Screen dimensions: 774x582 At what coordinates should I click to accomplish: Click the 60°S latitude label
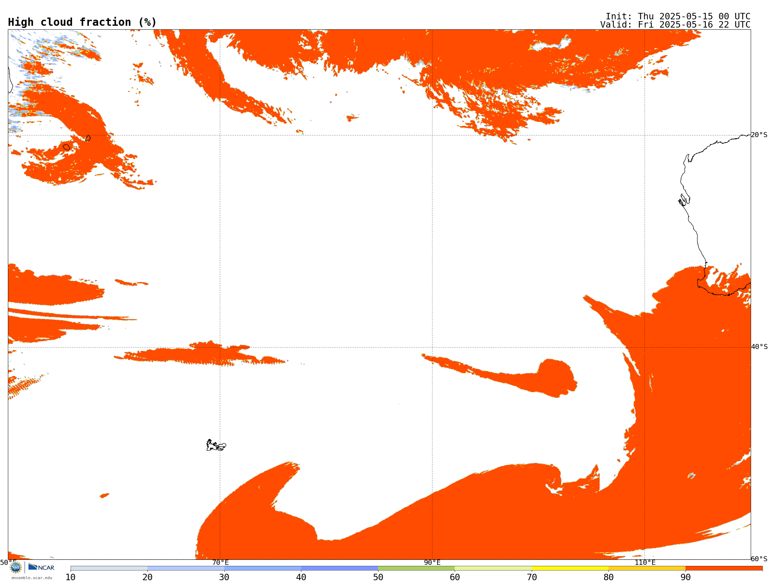[x=759, y=559]
